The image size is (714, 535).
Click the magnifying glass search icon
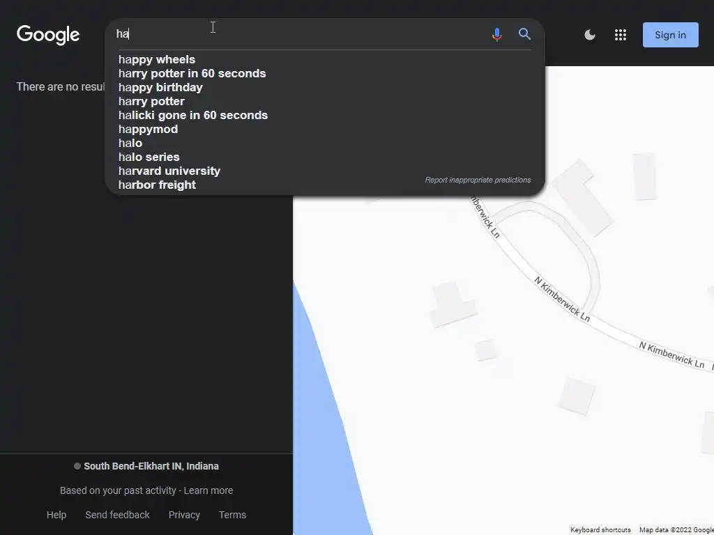coord(524,34)
